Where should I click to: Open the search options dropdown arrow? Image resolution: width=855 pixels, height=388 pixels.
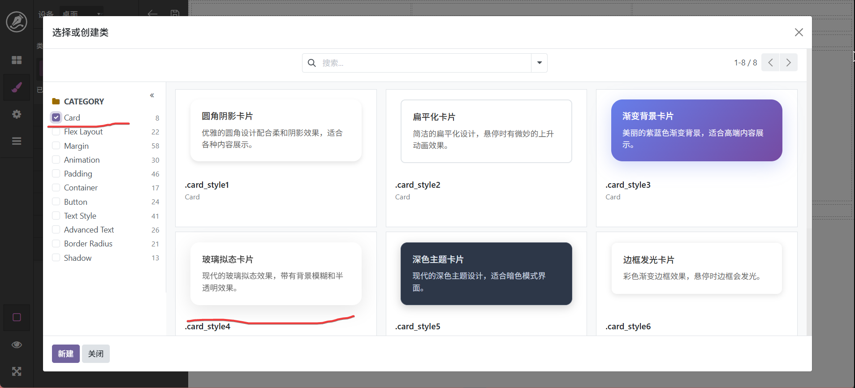539,63
